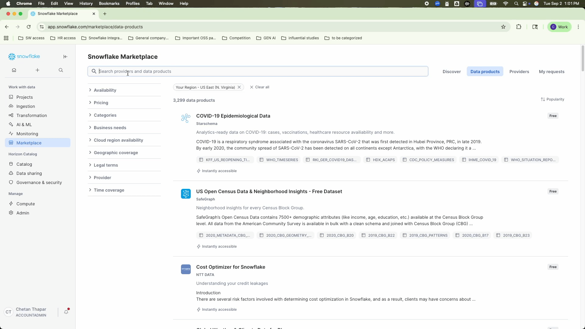Switch to the Discover tab
This screenshot has height=329, width=585.
(x=451, y=72)
